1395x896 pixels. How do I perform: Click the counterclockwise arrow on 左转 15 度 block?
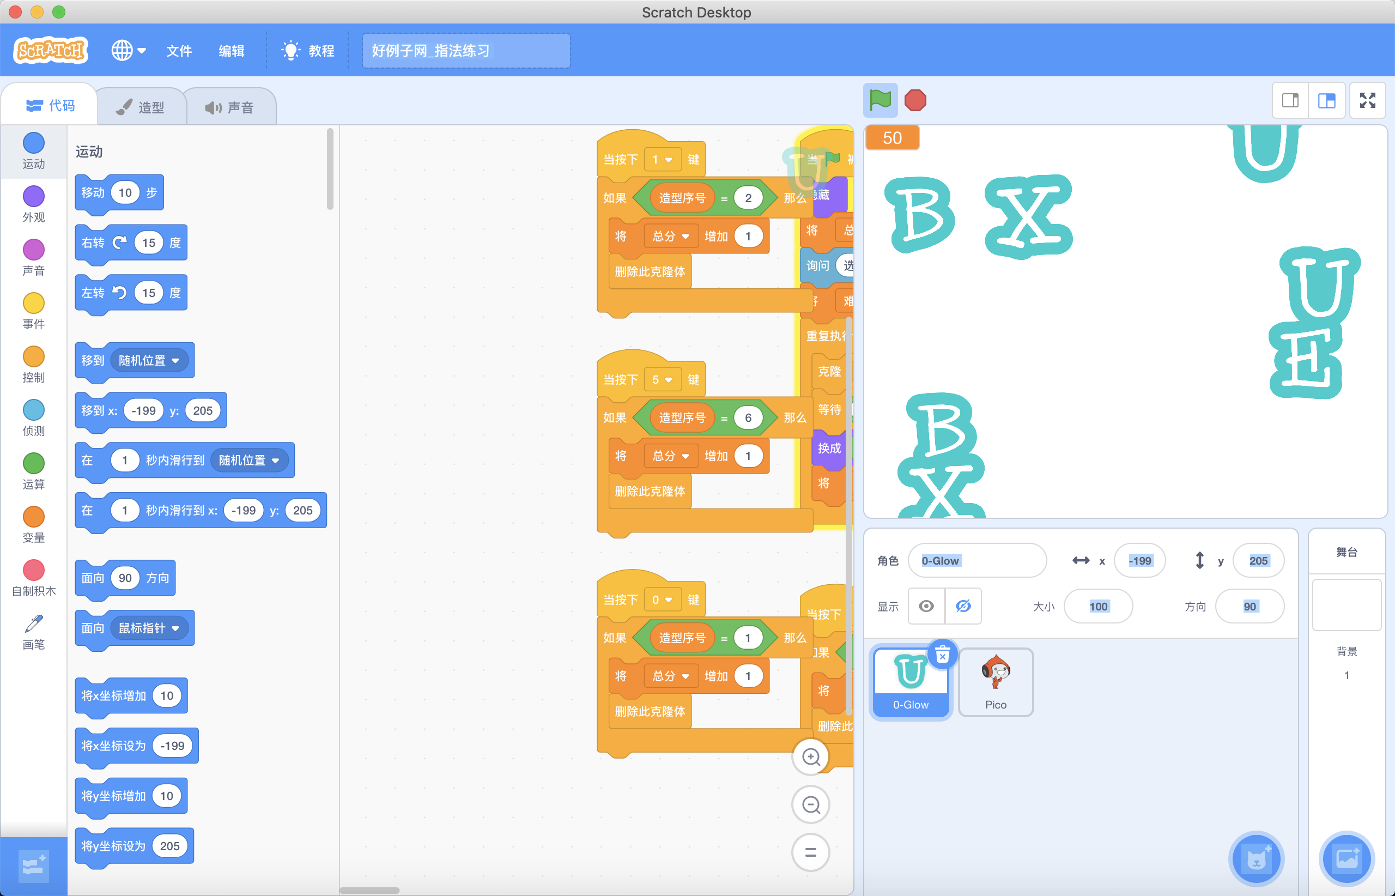click(x=119, y=293)
